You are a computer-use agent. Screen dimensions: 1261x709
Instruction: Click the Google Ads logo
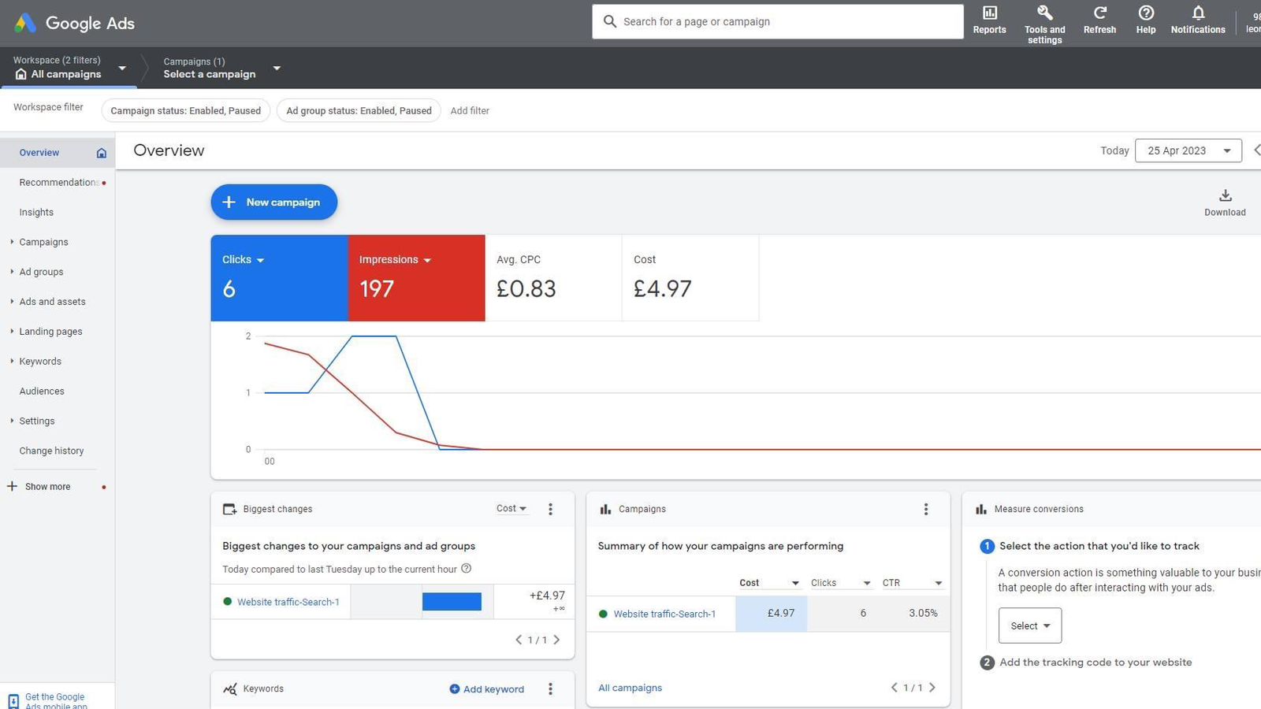pyautogui.click(x=74, y=23)
